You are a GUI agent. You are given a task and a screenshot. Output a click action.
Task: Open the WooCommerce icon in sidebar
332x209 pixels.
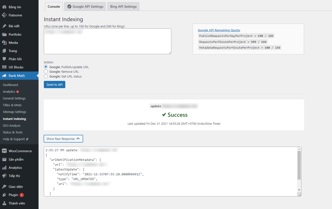point(4,151)
